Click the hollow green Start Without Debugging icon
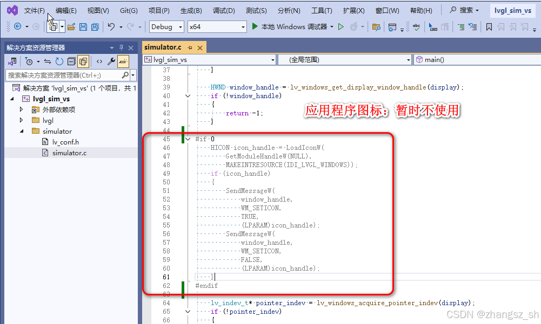Viewport: 541px width, 324px height. (341, 26)
